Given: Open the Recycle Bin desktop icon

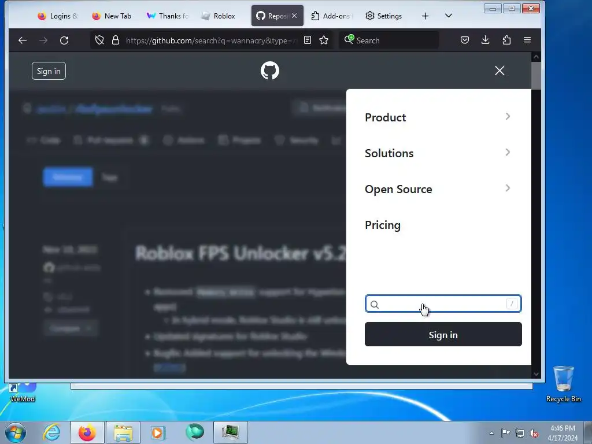Looking at the screenshot, I should click(563, 384).
